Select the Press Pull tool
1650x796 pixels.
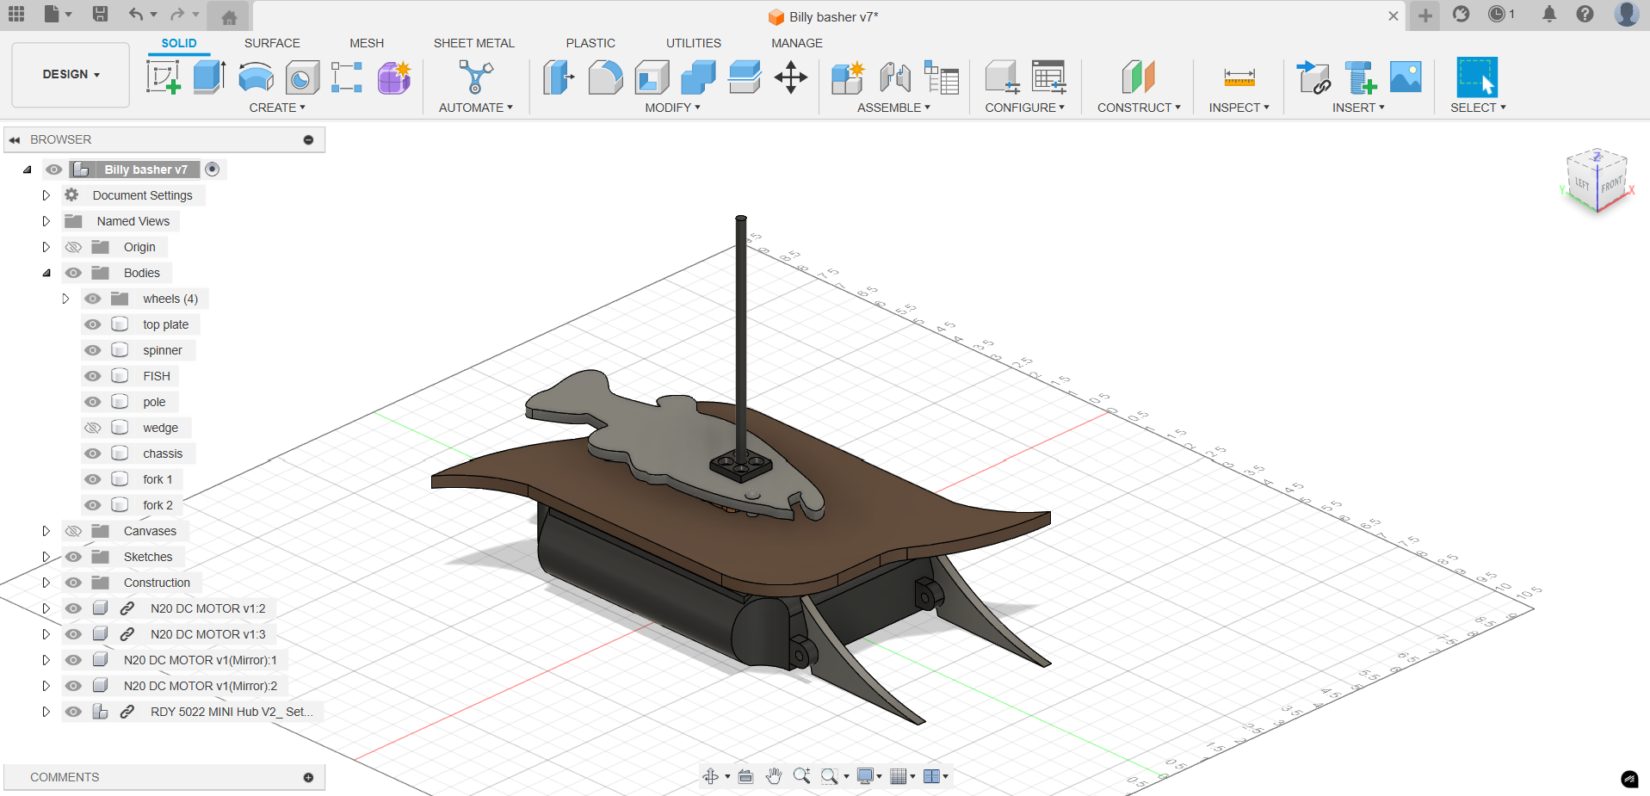559,77
